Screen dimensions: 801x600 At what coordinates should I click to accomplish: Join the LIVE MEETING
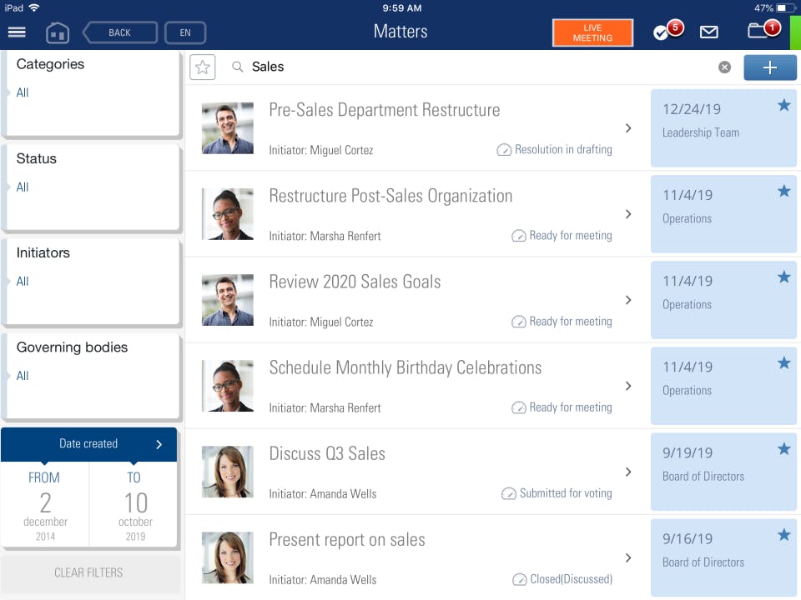click(x=592, y=33)
